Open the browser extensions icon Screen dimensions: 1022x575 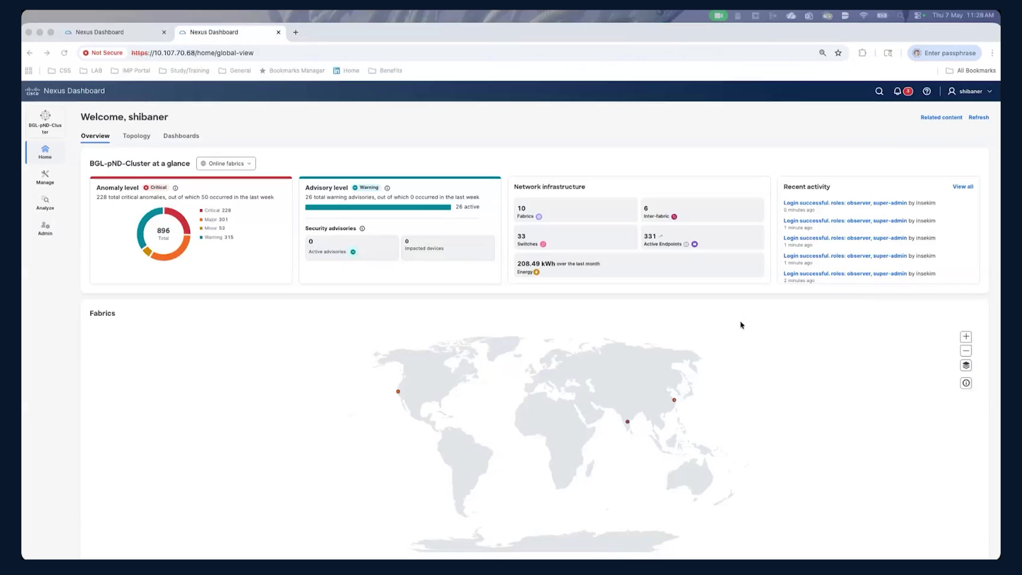point(862,53)
